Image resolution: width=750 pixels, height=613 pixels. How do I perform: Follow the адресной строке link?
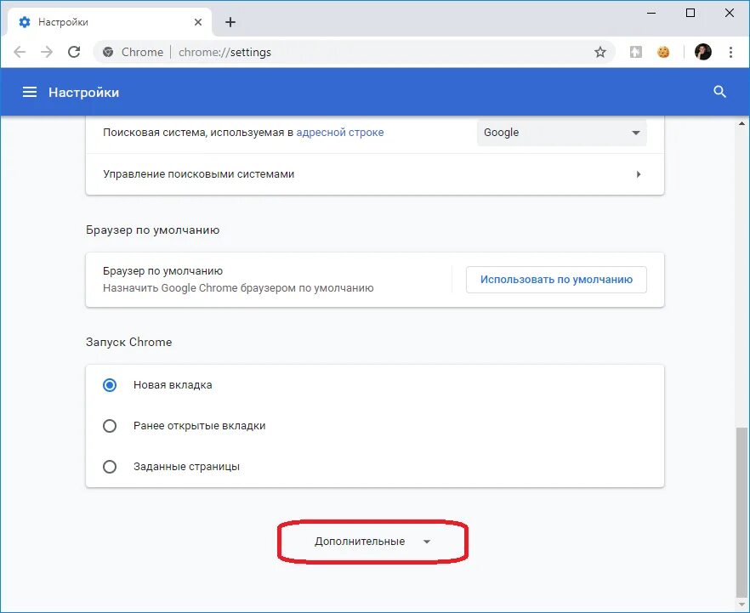coord(339,133)
